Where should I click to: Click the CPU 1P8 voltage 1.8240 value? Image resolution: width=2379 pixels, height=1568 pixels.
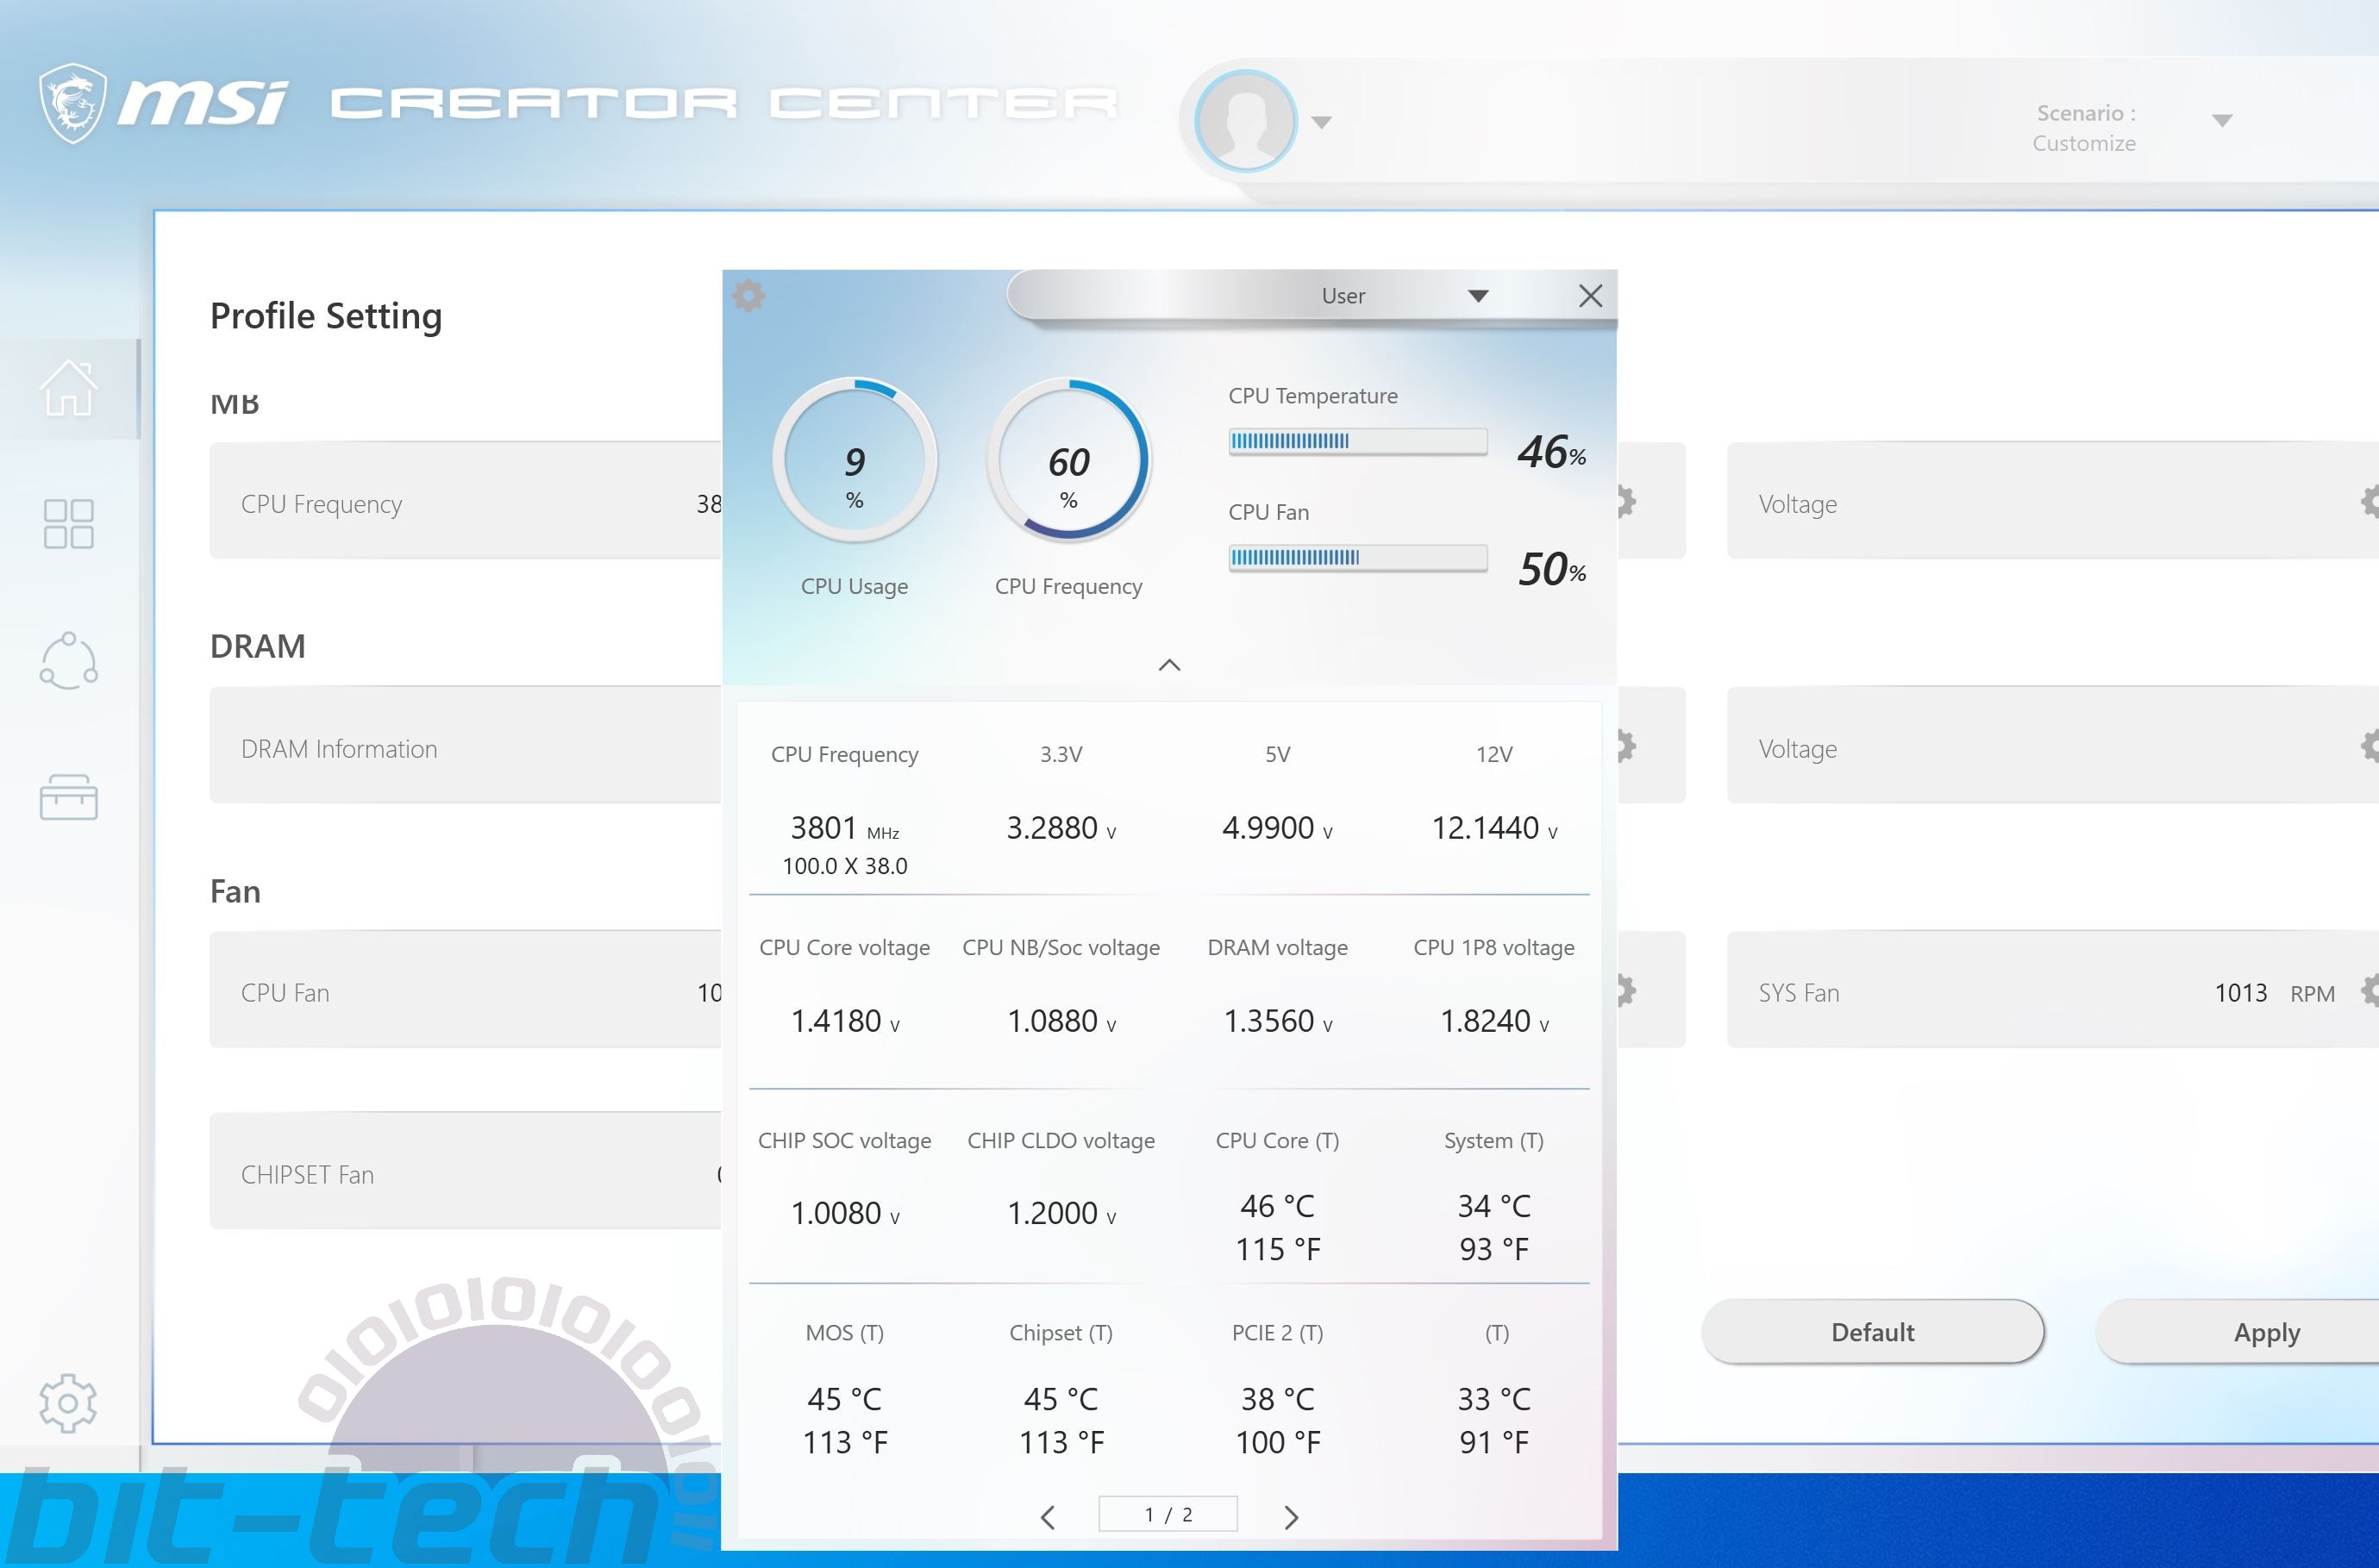click(x=1494, y=1021)
